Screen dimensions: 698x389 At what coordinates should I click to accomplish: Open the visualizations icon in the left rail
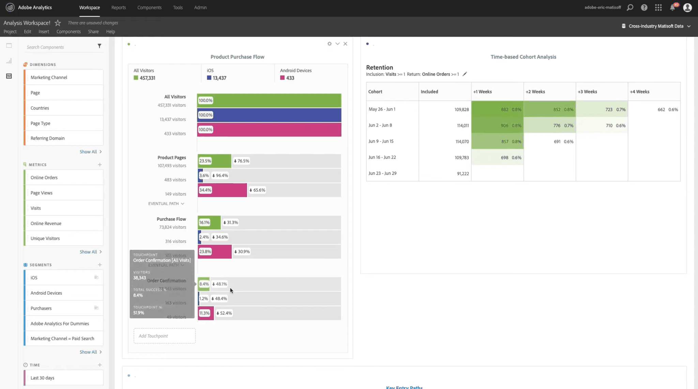pyautogui.click(x=9, y=61)
